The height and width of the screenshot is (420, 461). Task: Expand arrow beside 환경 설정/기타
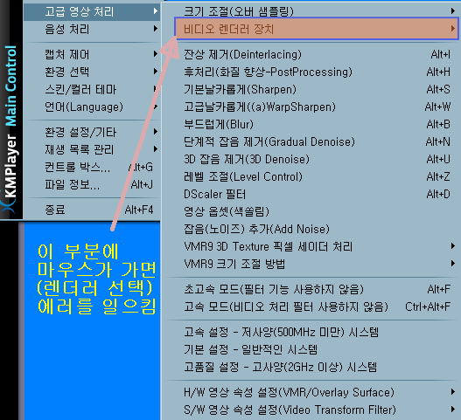click(156, 132)
